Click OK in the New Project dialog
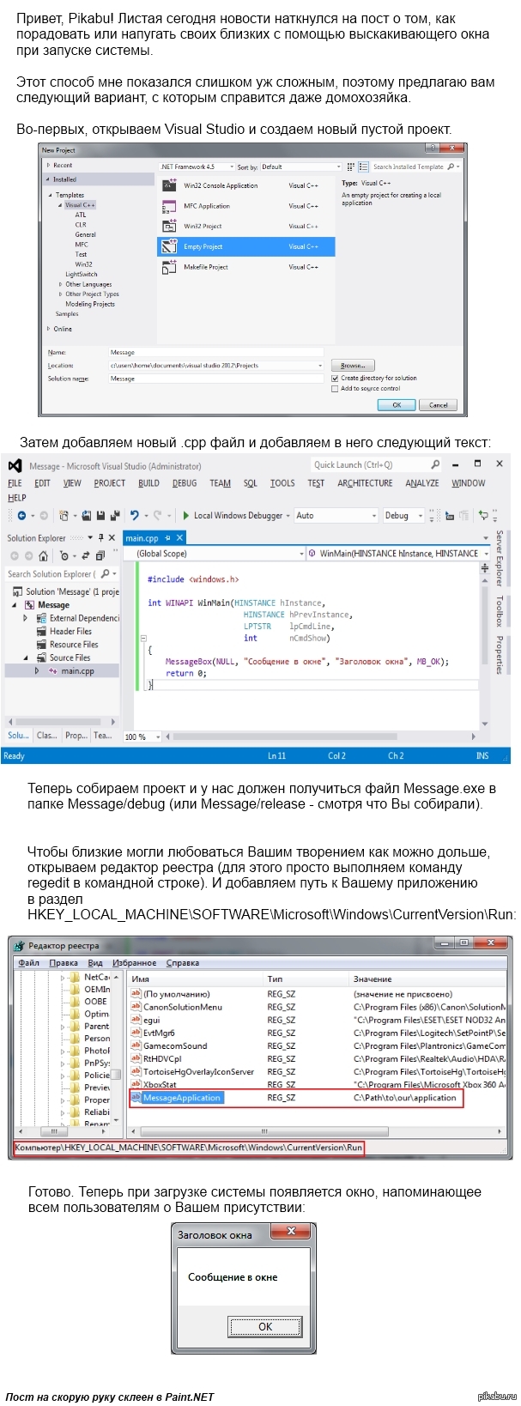521x1406 pixels. (397, 404)
